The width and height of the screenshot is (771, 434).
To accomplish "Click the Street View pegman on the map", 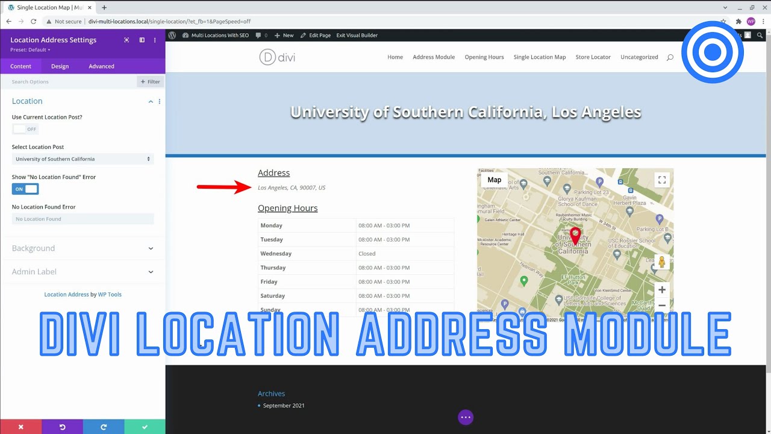I will (661, 262).
